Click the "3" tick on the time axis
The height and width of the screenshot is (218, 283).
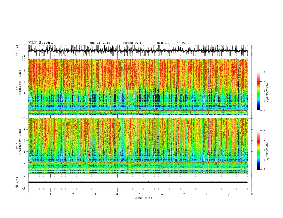pyautogui.click(x=95, y=194)
